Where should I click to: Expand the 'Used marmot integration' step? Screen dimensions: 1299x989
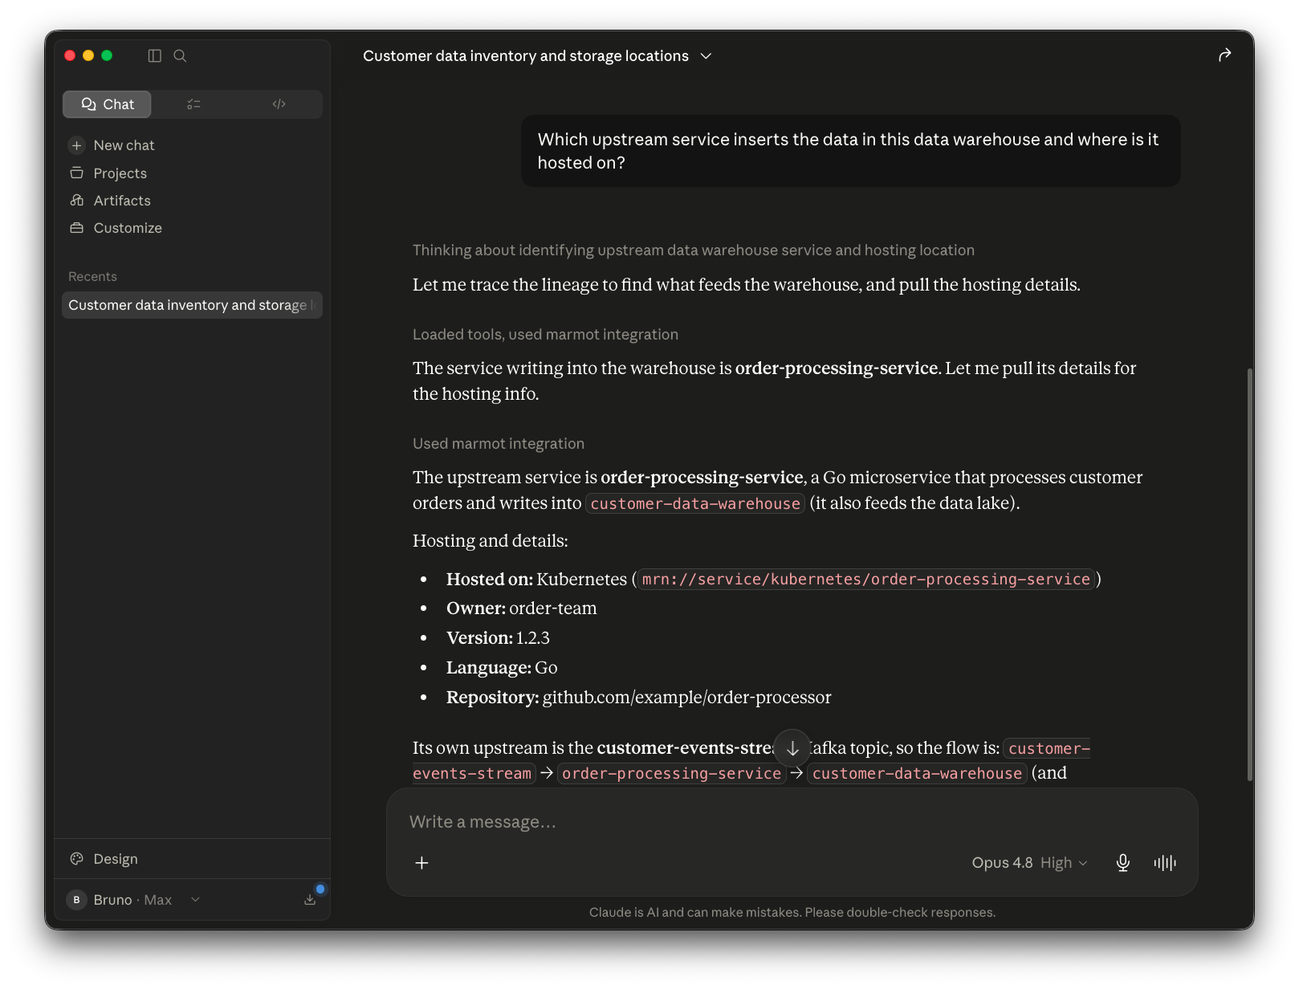[x=499, y=444]
